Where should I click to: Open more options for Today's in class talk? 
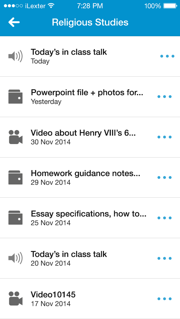click(x=167, y=56)
